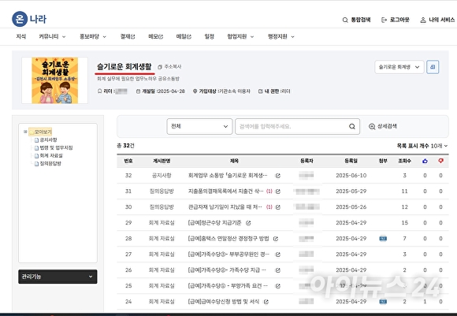Click the thumbs-up column header icon
The image size is (457, 316).
[425, 161]
